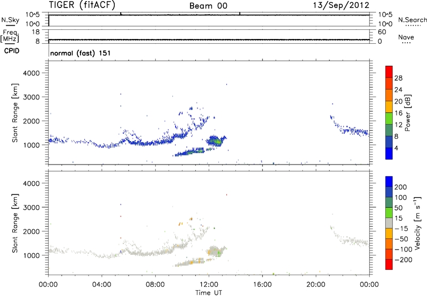
Task: Click 'Slant Range [km]' label of power panel
Action: click(15, 113)
